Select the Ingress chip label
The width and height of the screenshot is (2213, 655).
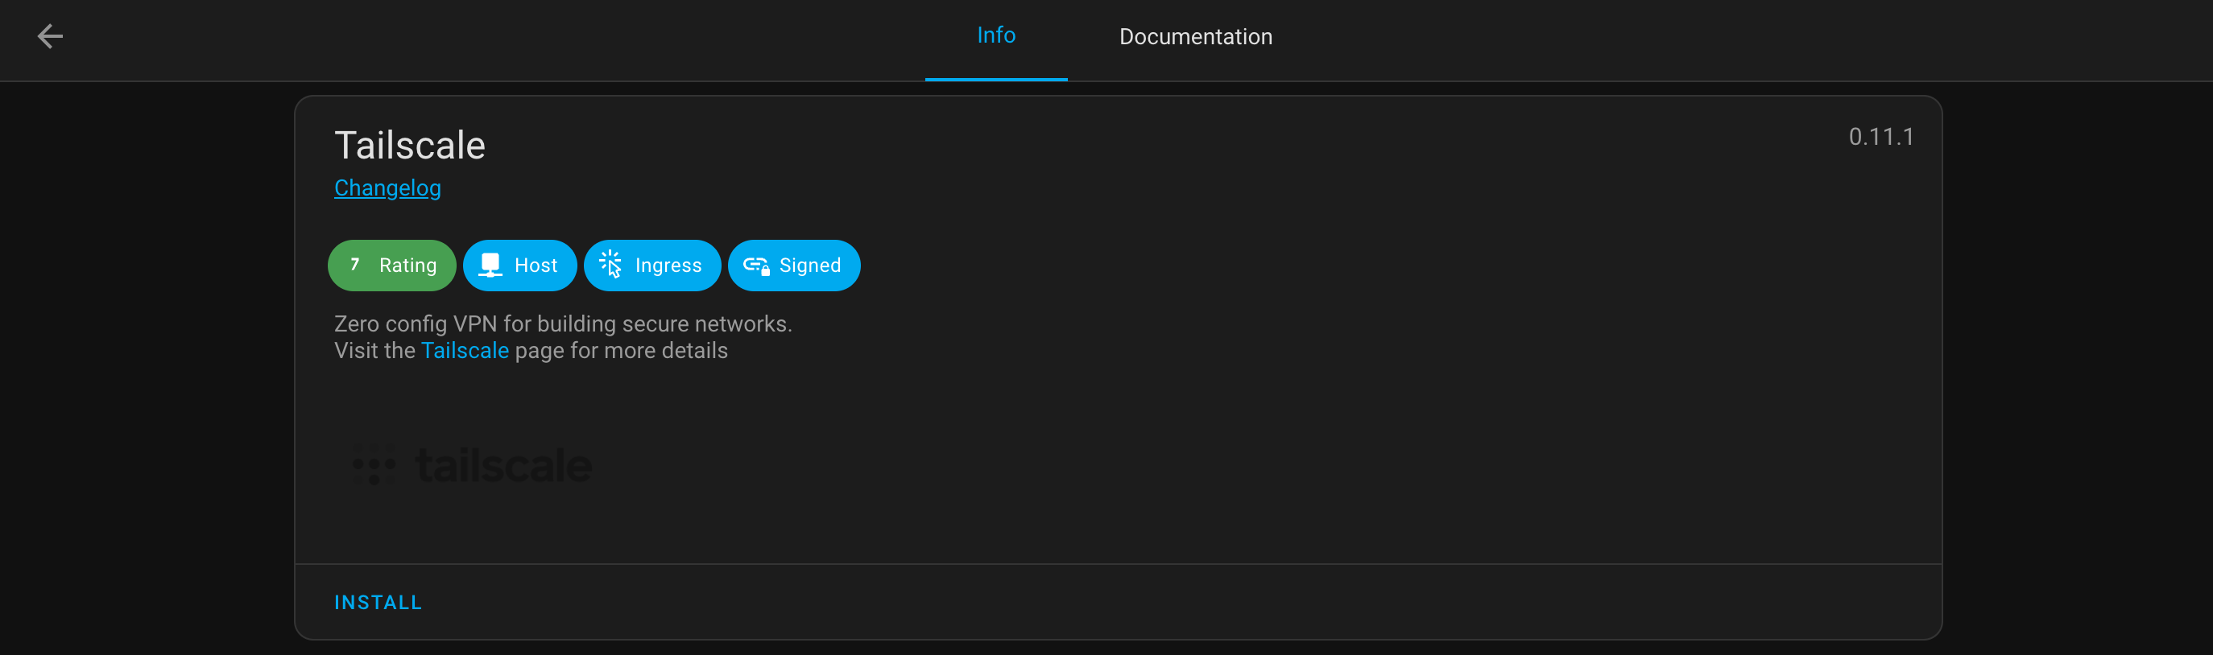pos(668,266)
